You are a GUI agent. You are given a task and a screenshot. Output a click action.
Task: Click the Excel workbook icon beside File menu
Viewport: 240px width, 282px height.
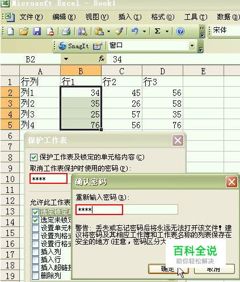click(10, 17)
